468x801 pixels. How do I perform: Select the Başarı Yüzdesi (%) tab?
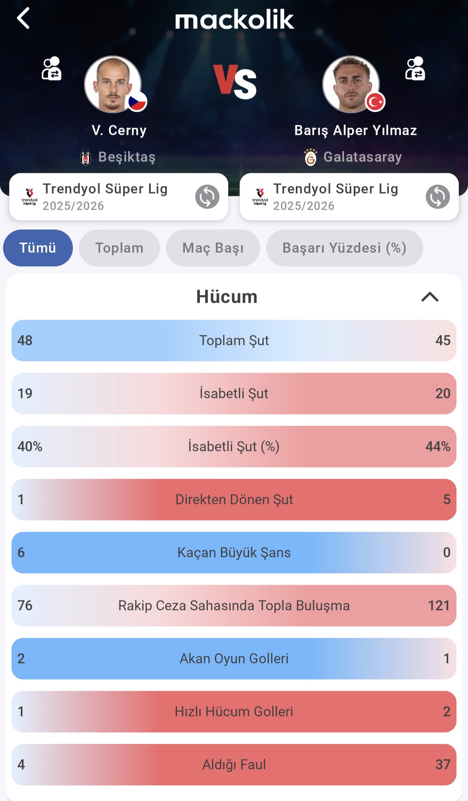[x=344, y=248]
